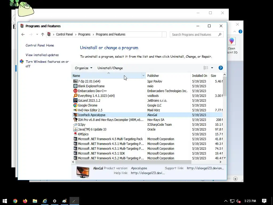The image size is (273, 205).
Task: Open Control Panel Home link
Action: pyautogui.click(x=40, y=45)
